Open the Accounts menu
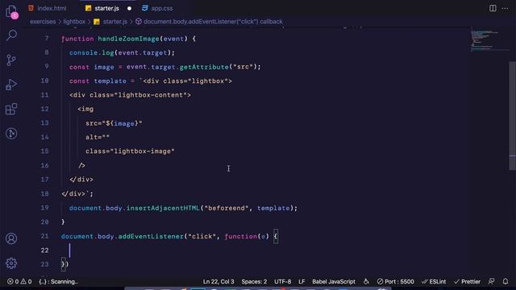 point(11,238)
